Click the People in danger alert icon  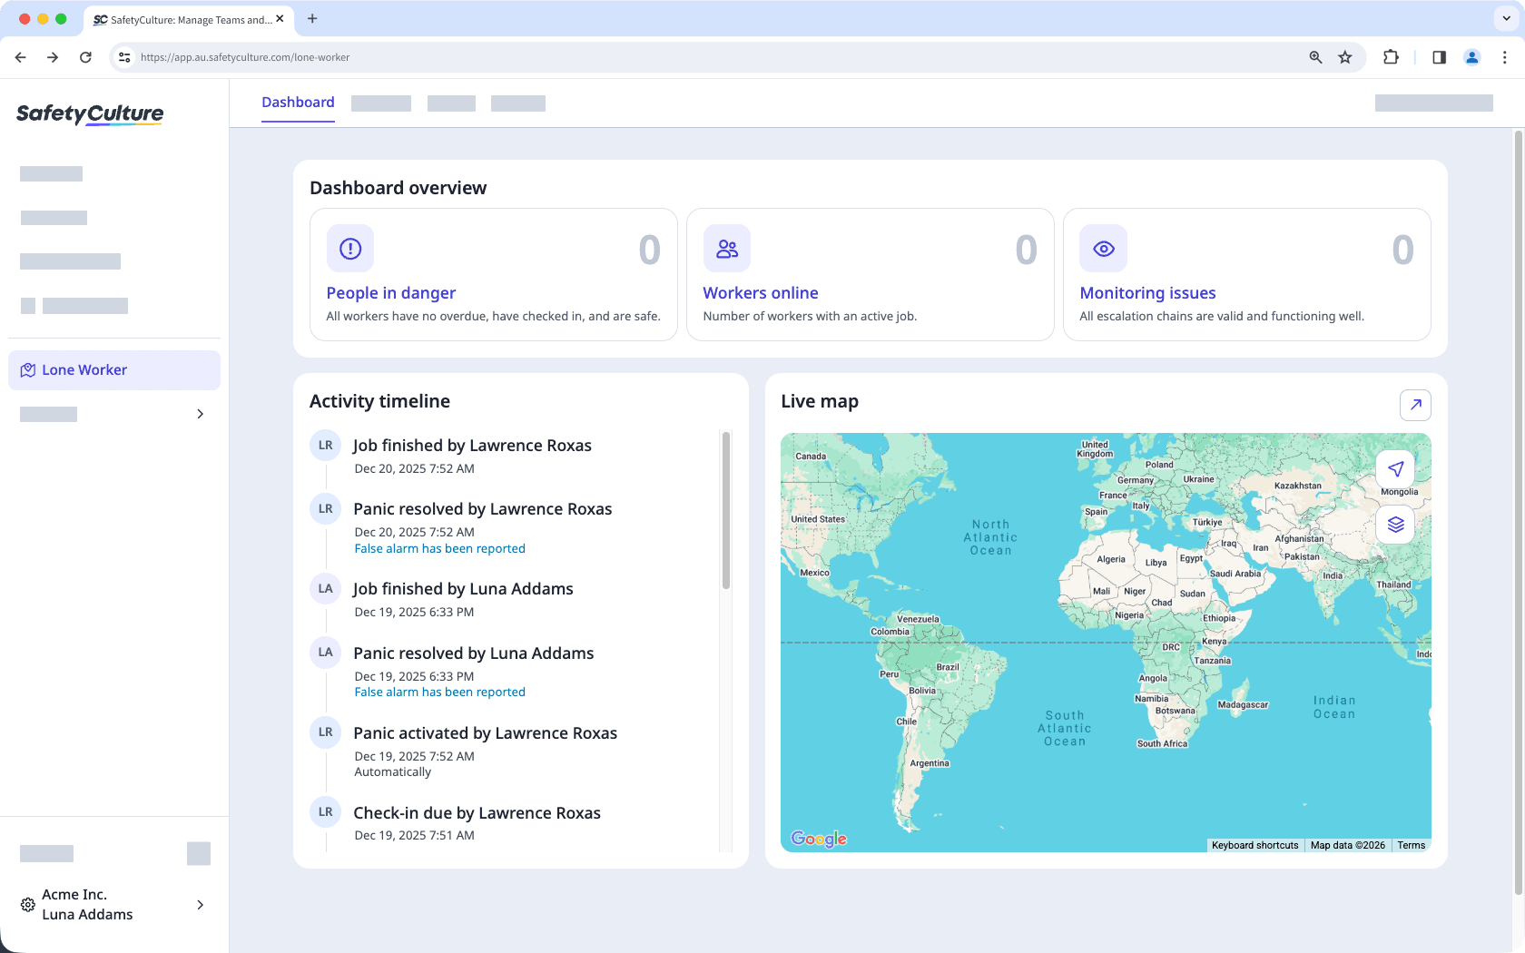(x=349, y=248)
